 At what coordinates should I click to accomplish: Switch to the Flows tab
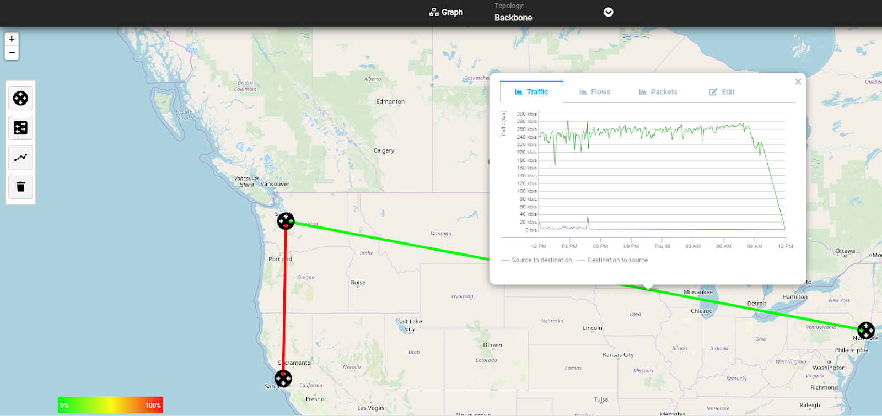coord(595,92)
